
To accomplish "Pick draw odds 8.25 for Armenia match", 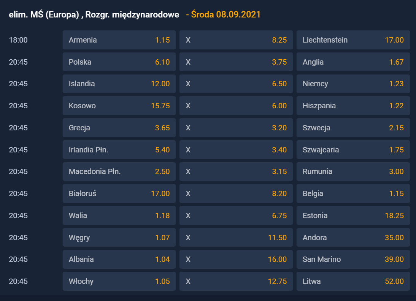I will (236, 40).
